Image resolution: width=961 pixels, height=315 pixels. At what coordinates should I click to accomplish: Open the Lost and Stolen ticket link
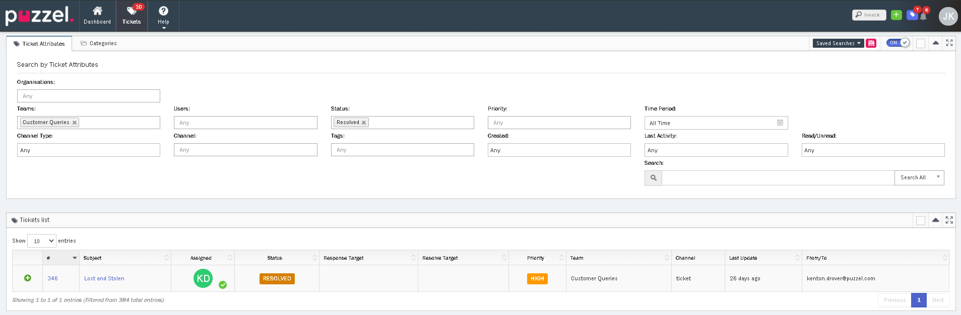tap(104, 278)
